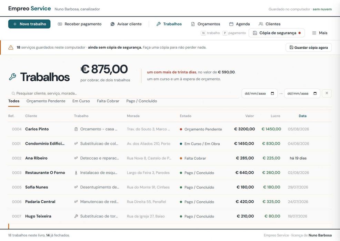340x241 pixels.
Task: Click the pipe icon beside Manutencao de red...
Action: (76, 202)
